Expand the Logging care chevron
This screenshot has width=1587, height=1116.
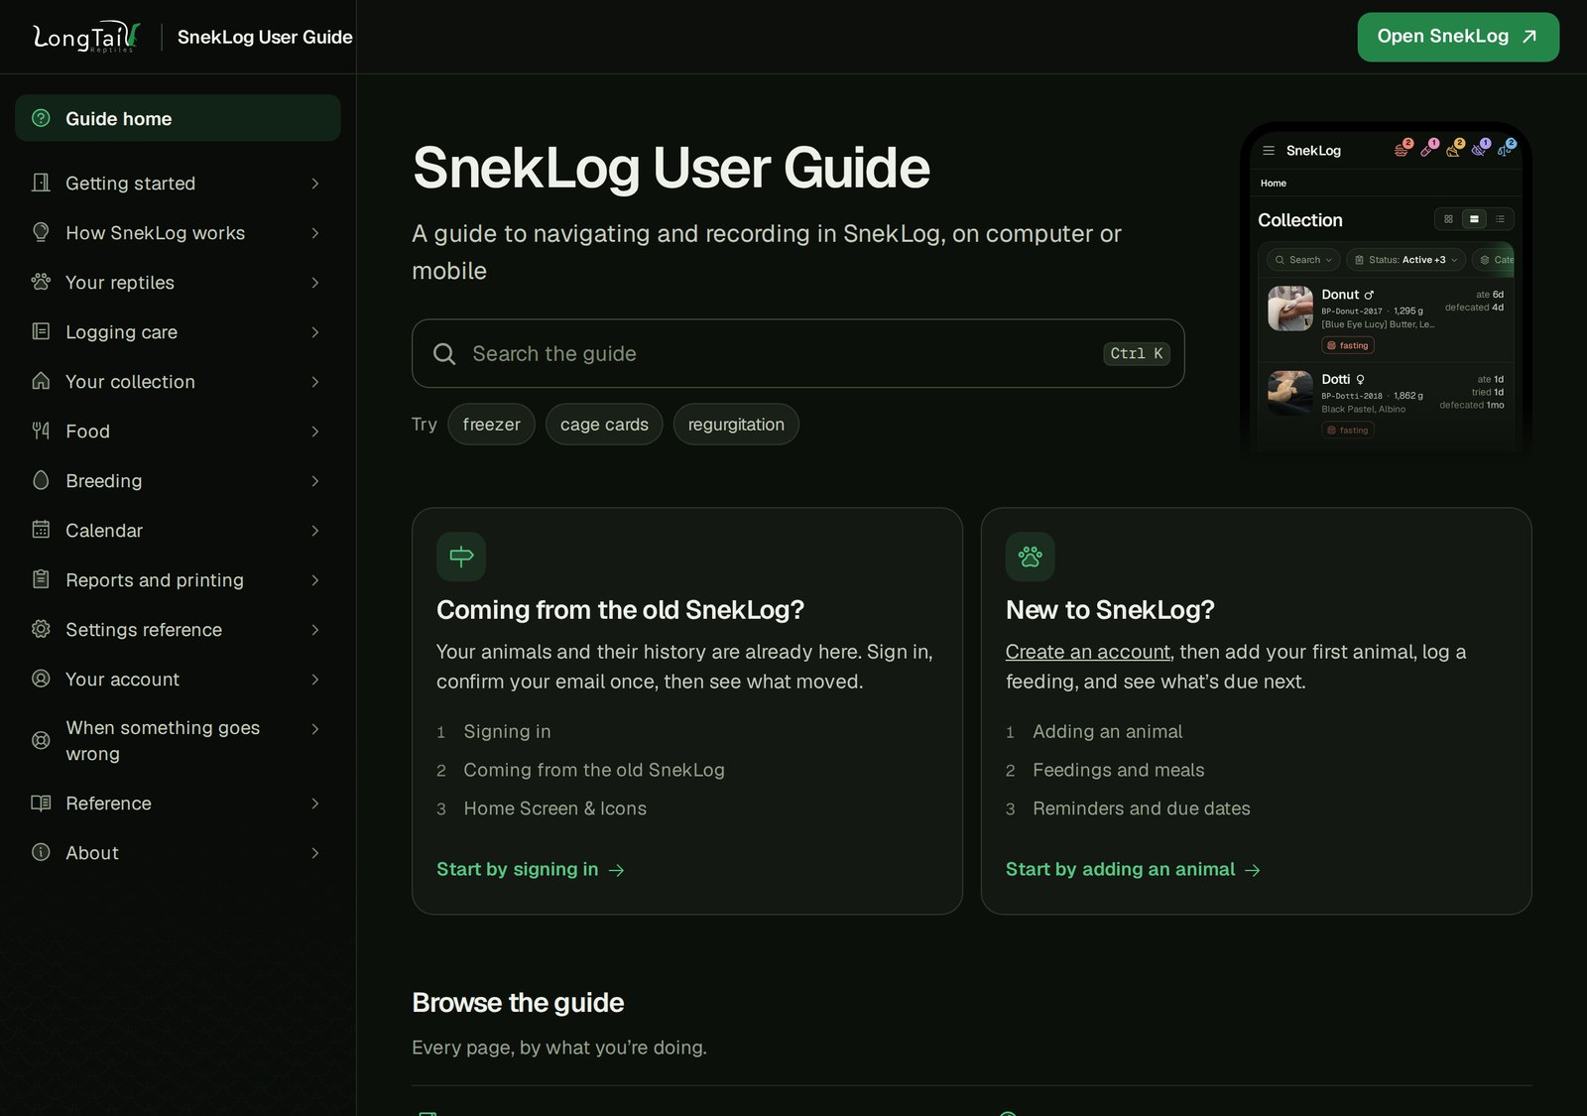coord(314,332)
